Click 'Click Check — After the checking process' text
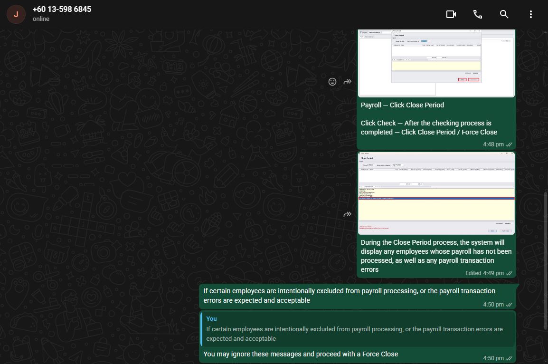Viewport: 548px width, 364px height. [x=429, y=128]
